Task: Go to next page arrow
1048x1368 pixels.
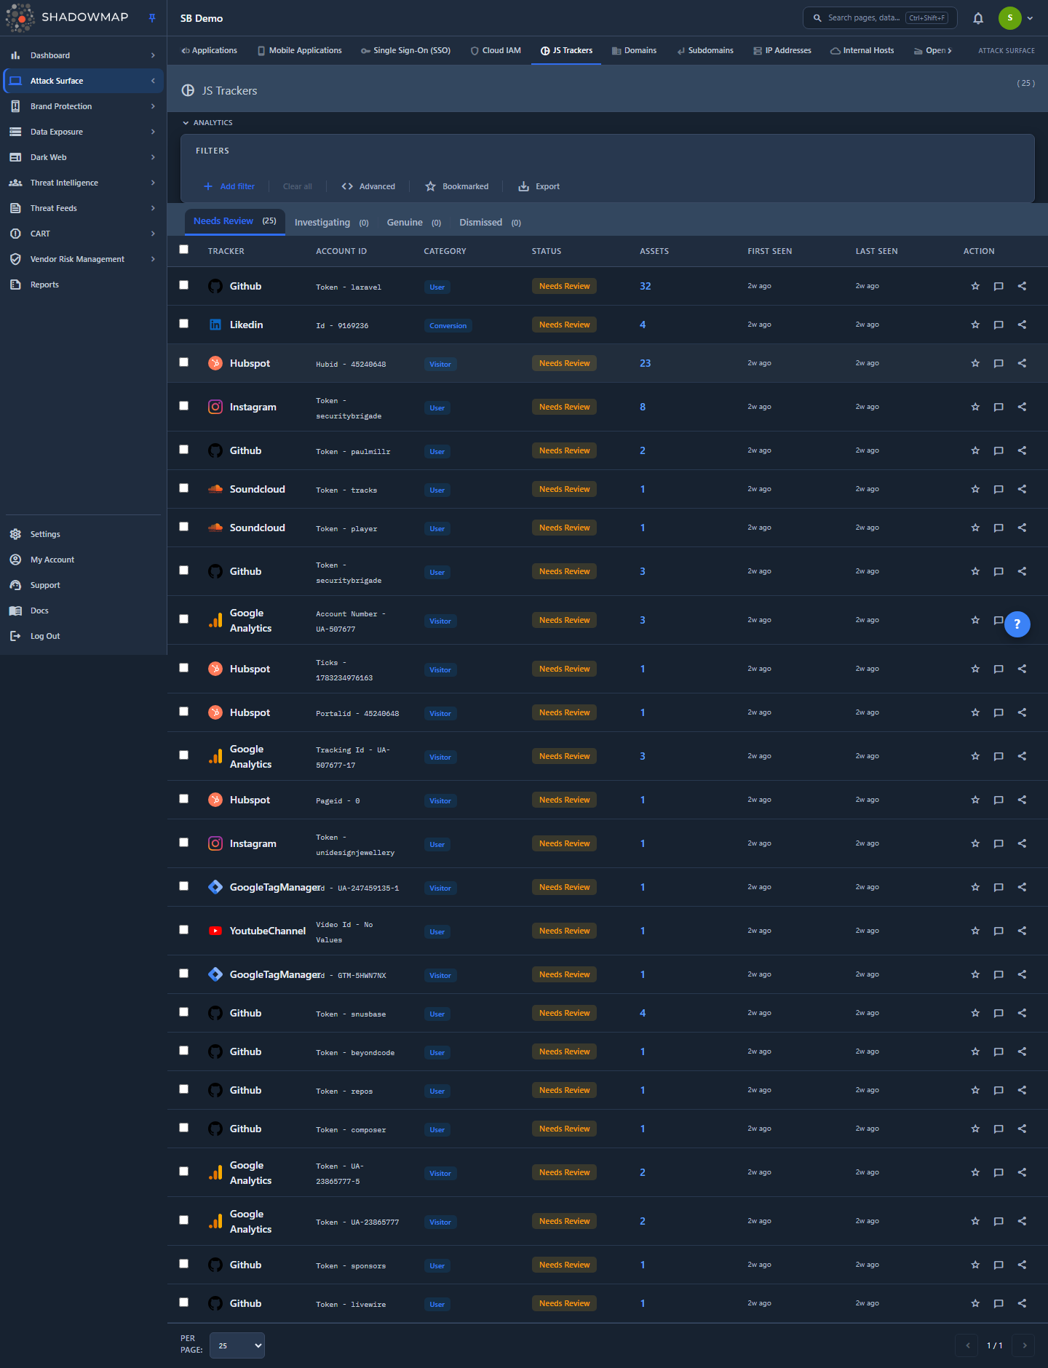Action: pyautogui.click(x=1024, y=1345)
